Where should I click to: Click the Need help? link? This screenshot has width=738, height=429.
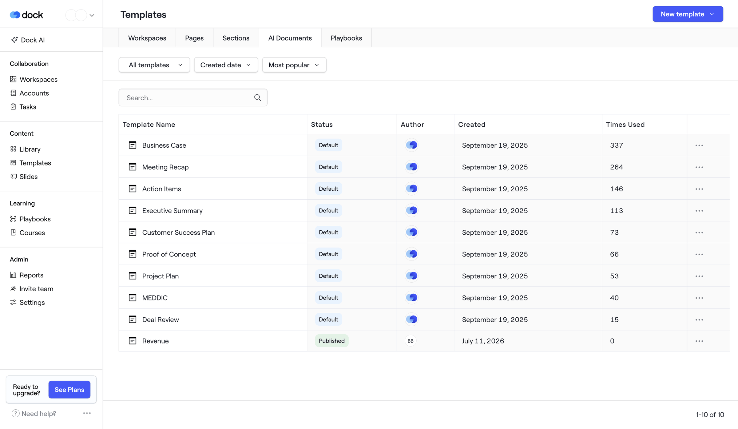pyautogui.click(x=34, y=414)
